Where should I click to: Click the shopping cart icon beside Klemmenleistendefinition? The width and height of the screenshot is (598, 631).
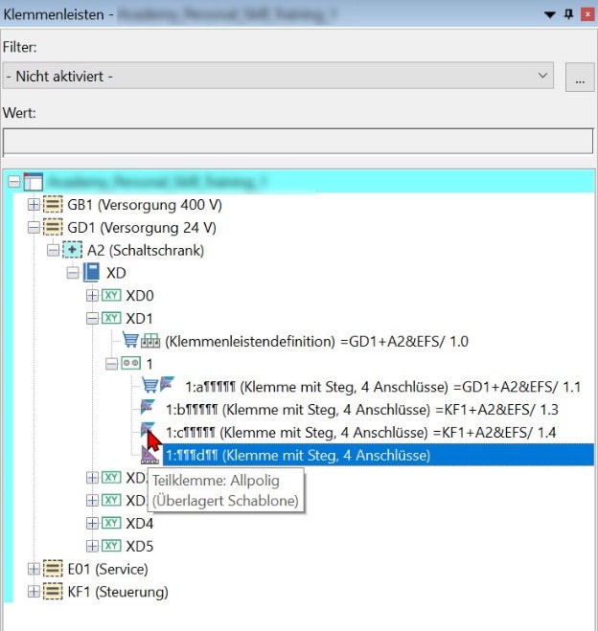tap(130, 340)
